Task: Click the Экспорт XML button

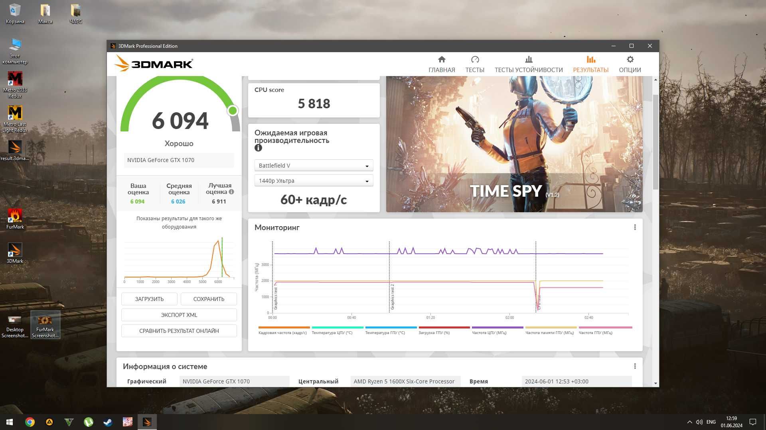Action: point(179,315)
